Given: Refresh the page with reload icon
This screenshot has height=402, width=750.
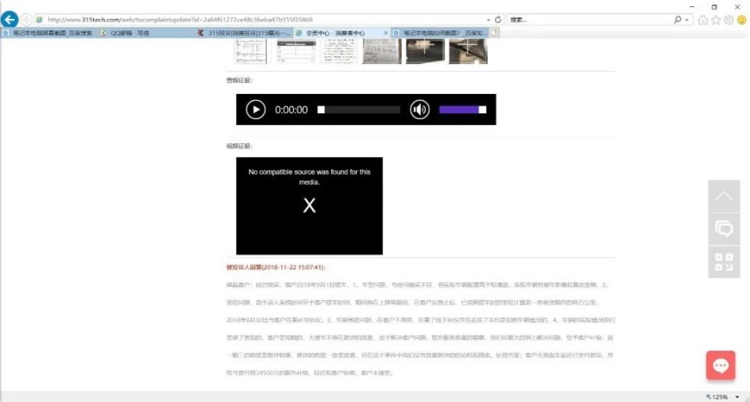Looking at the screenshot, I should [x=498, y=20].
